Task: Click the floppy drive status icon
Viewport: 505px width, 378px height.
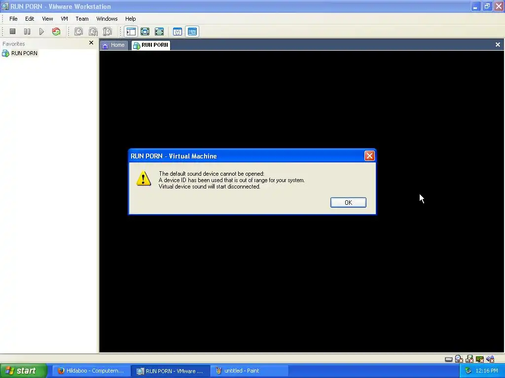Action: pos(469,359)
